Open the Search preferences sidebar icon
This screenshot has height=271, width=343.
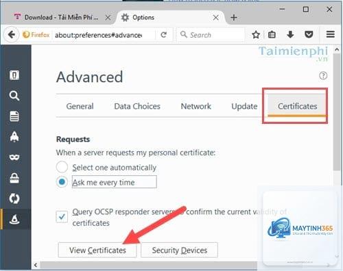tap(14, 96)
